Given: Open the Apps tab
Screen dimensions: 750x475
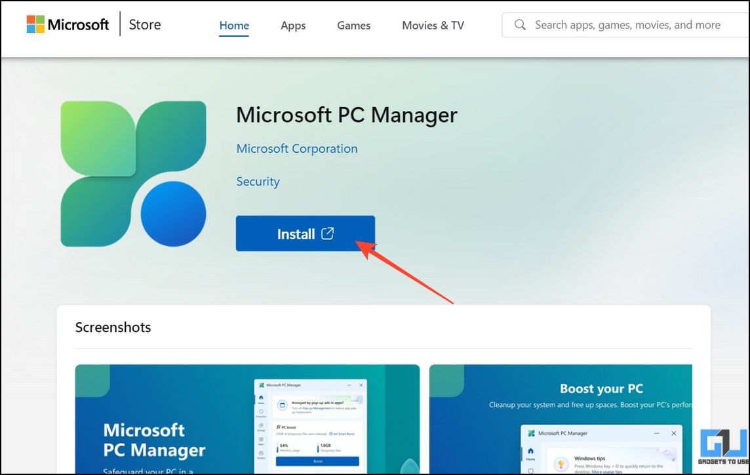Looking at the screenshot, I should click(x=293, y=26).
